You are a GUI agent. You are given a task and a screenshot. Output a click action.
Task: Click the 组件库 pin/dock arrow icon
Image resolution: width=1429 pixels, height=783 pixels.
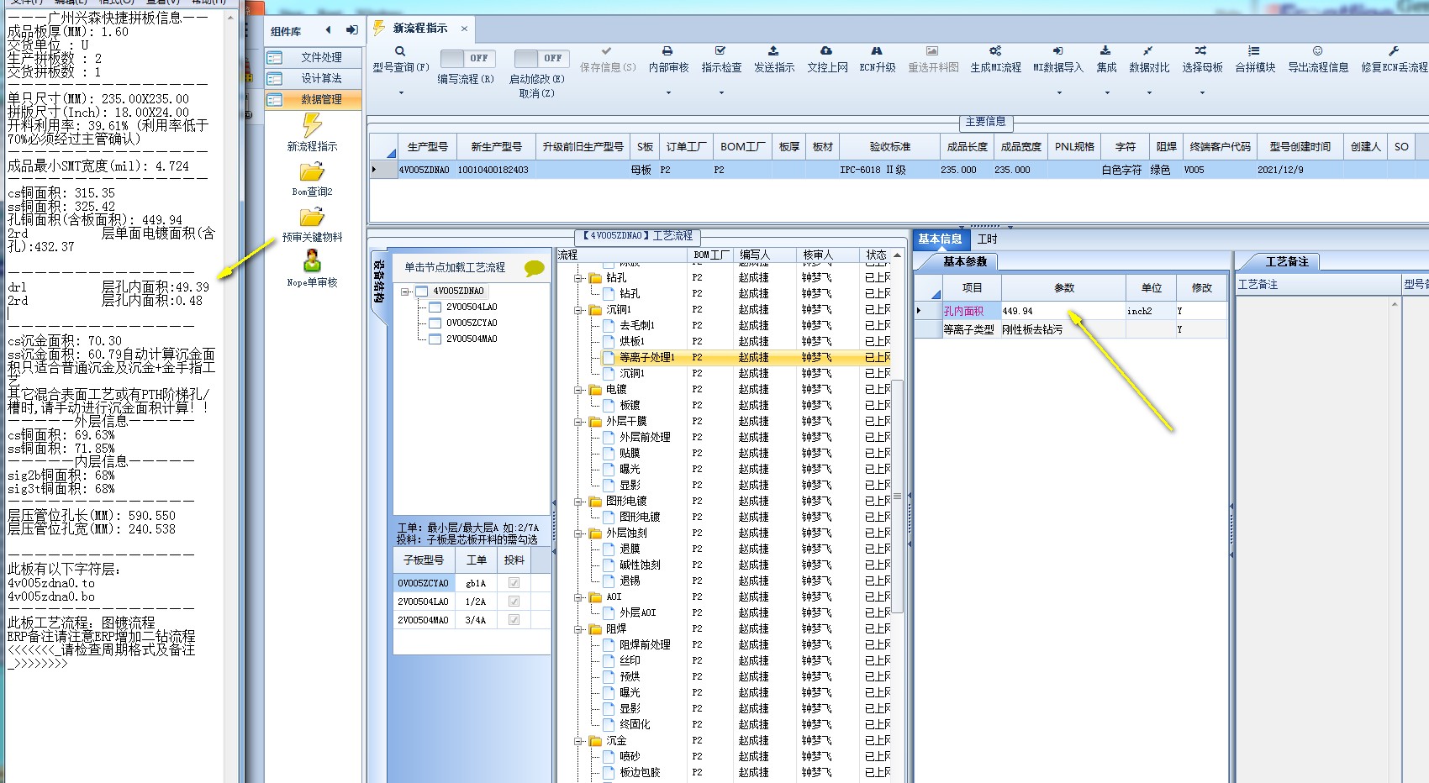click(351, 30)
